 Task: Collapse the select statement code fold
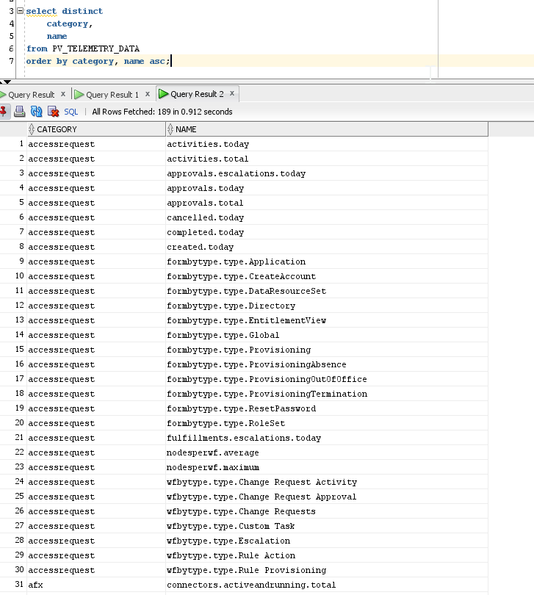pos(20,11)
